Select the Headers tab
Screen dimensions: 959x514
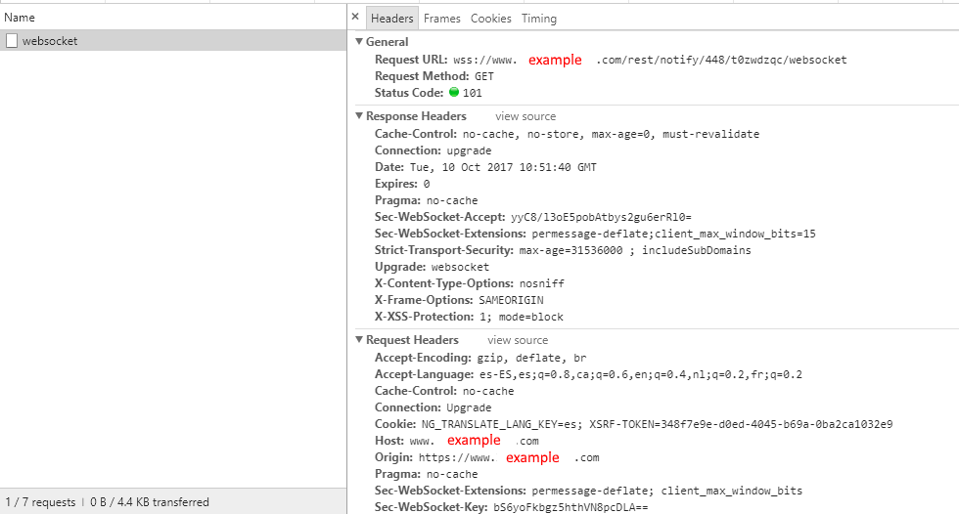[x=391, y=19]
